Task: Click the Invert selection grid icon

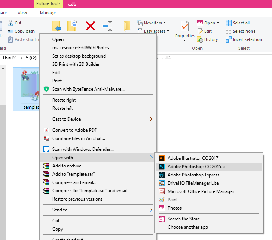Action: 228,39
